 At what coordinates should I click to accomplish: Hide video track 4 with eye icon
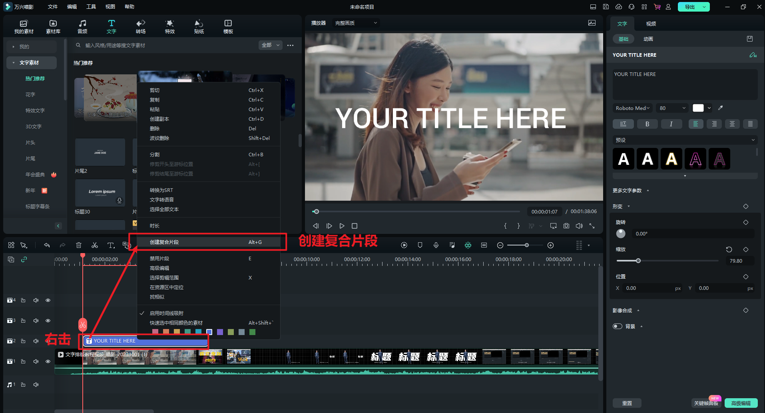coord(48,300)
